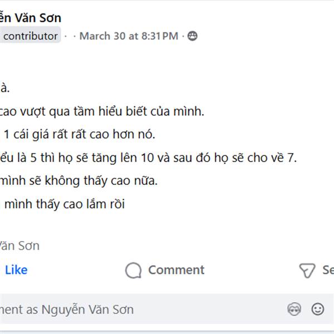The width and height of the screenshot is (334, 334).
Task: Click the Send paper plane icon
Action: tap(307, 271)
